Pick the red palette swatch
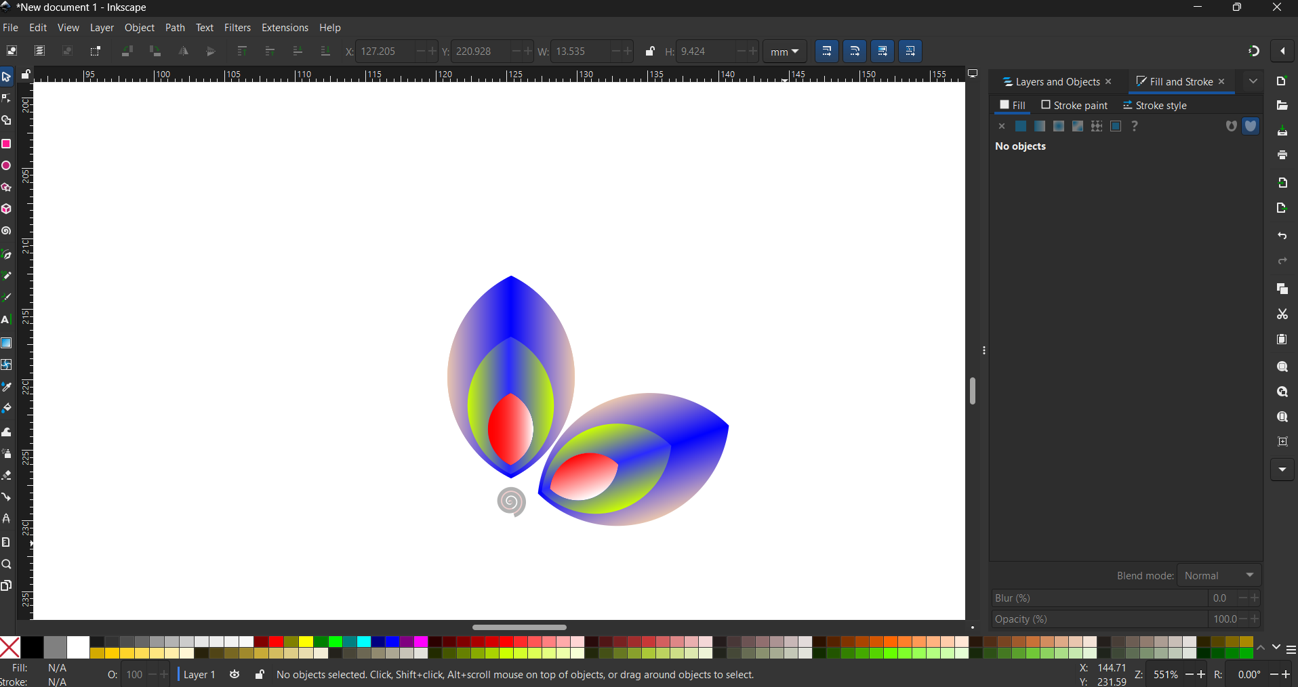This screenshot has width=1298, height=687. click(x=277, y=642)
